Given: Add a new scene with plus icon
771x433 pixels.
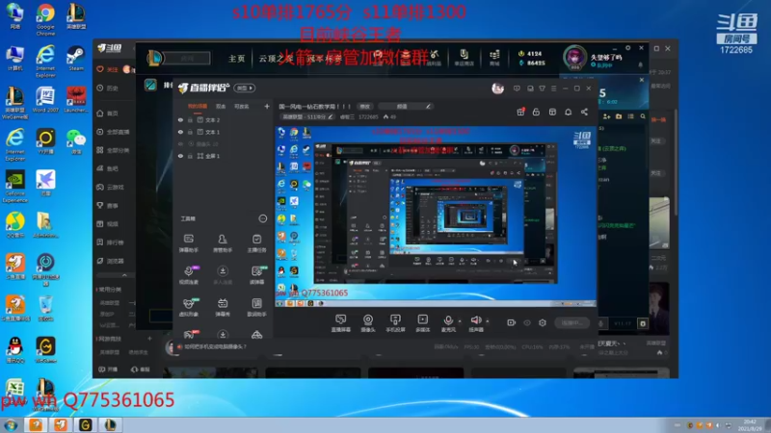Looking at the screenshot, I should (267, 106).
